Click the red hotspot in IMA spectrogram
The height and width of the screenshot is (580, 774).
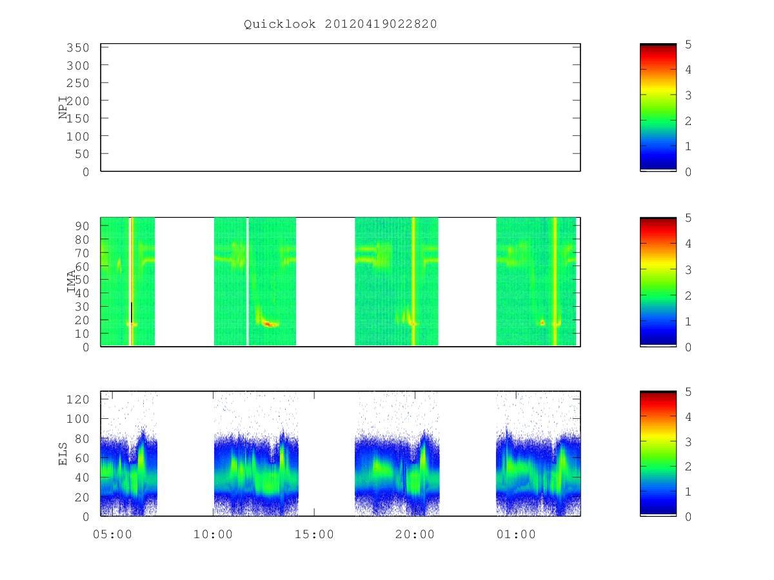pyautogui.click(x=268, y=324)
